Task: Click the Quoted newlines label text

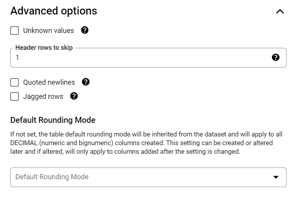Action: click(49, 82)
